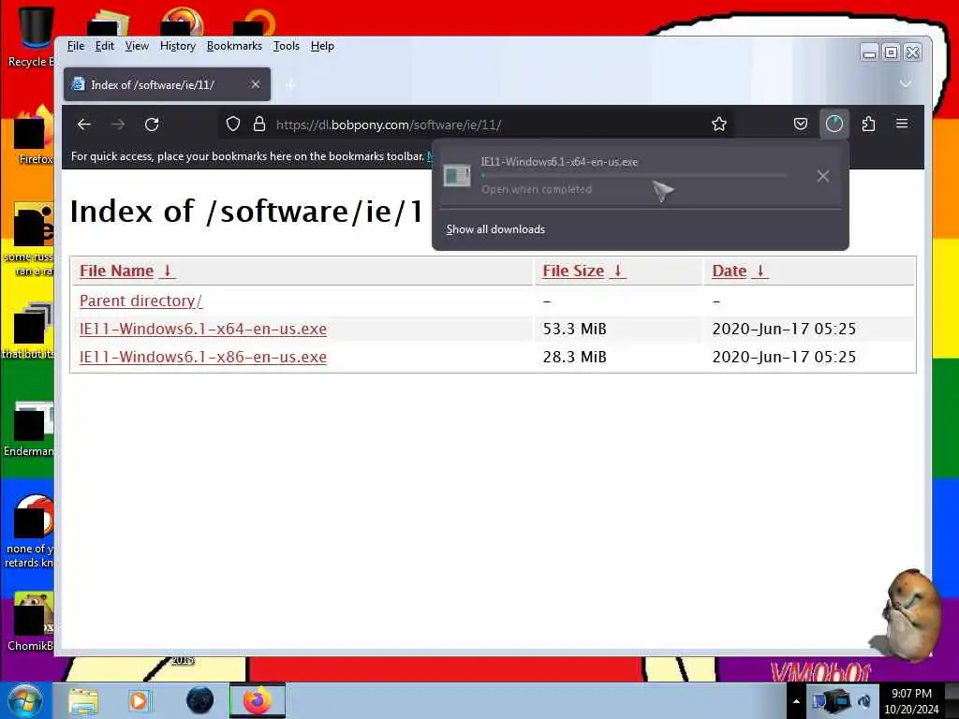
Task: Open the Windows Start orb
Action: click(24, 700)
